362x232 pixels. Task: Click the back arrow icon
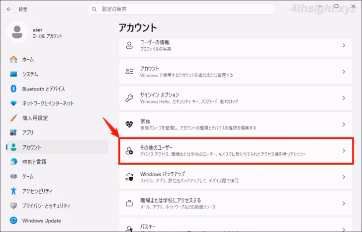coord(9,9)
